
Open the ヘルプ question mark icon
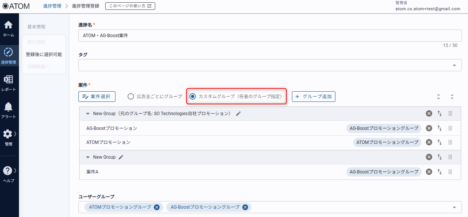8,170
